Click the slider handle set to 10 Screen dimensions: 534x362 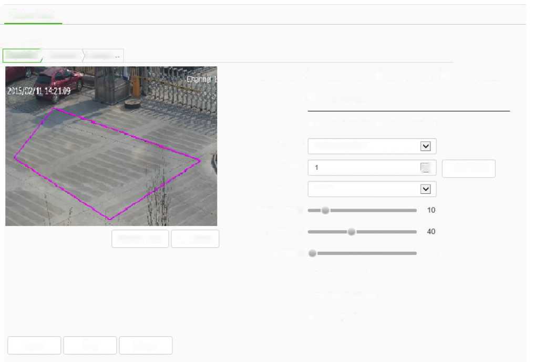pyautogui.click(x=325, y=210)
